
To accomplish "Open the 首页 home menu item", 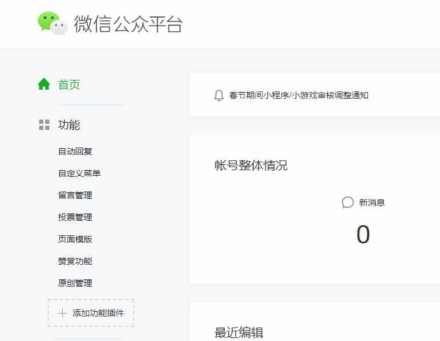I will [x=69, y=84].
